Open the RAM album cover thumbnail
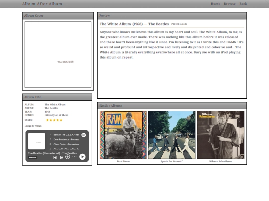The image size is (269, 201). (123, 135)
